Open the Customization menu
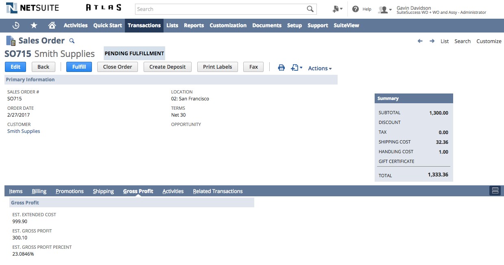 pos(228,25)
